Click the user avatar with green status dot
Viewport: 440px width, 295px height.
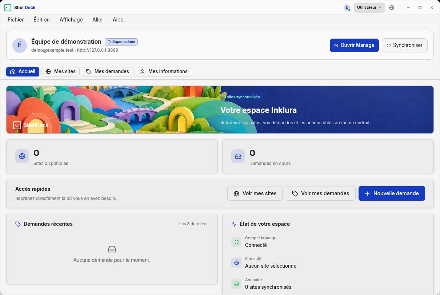point(347,7)
